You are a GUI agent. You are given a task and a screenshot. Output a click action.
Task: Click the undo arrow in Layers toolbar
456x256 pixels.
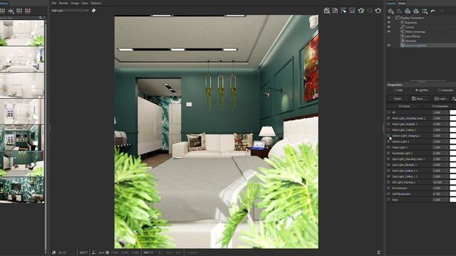[x=433, y=11]
